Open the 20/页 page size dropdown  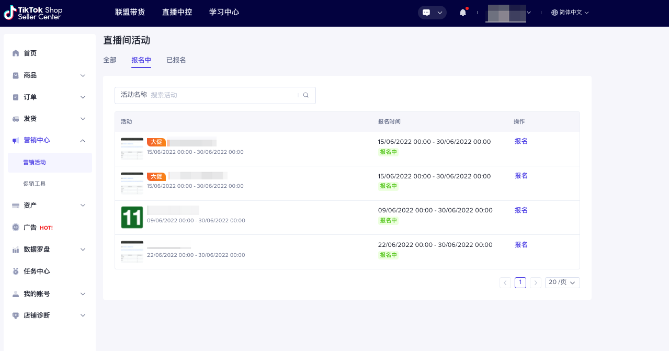click(x=562, y=282)
